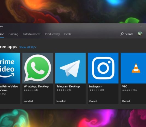The height and width of the screenshot is (127, 146).
Task: Click the Prime Video title text
Action: point(9,88)
